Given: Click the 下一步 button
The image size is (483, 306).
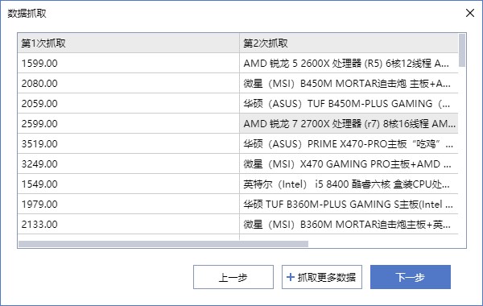Looking at the screenshot, I should coord(411,277).
